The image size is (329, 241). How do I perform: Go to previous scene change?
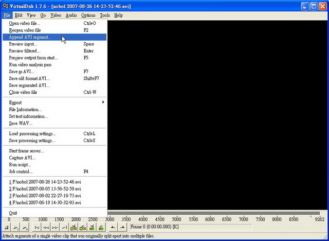[x=92, y=227]
